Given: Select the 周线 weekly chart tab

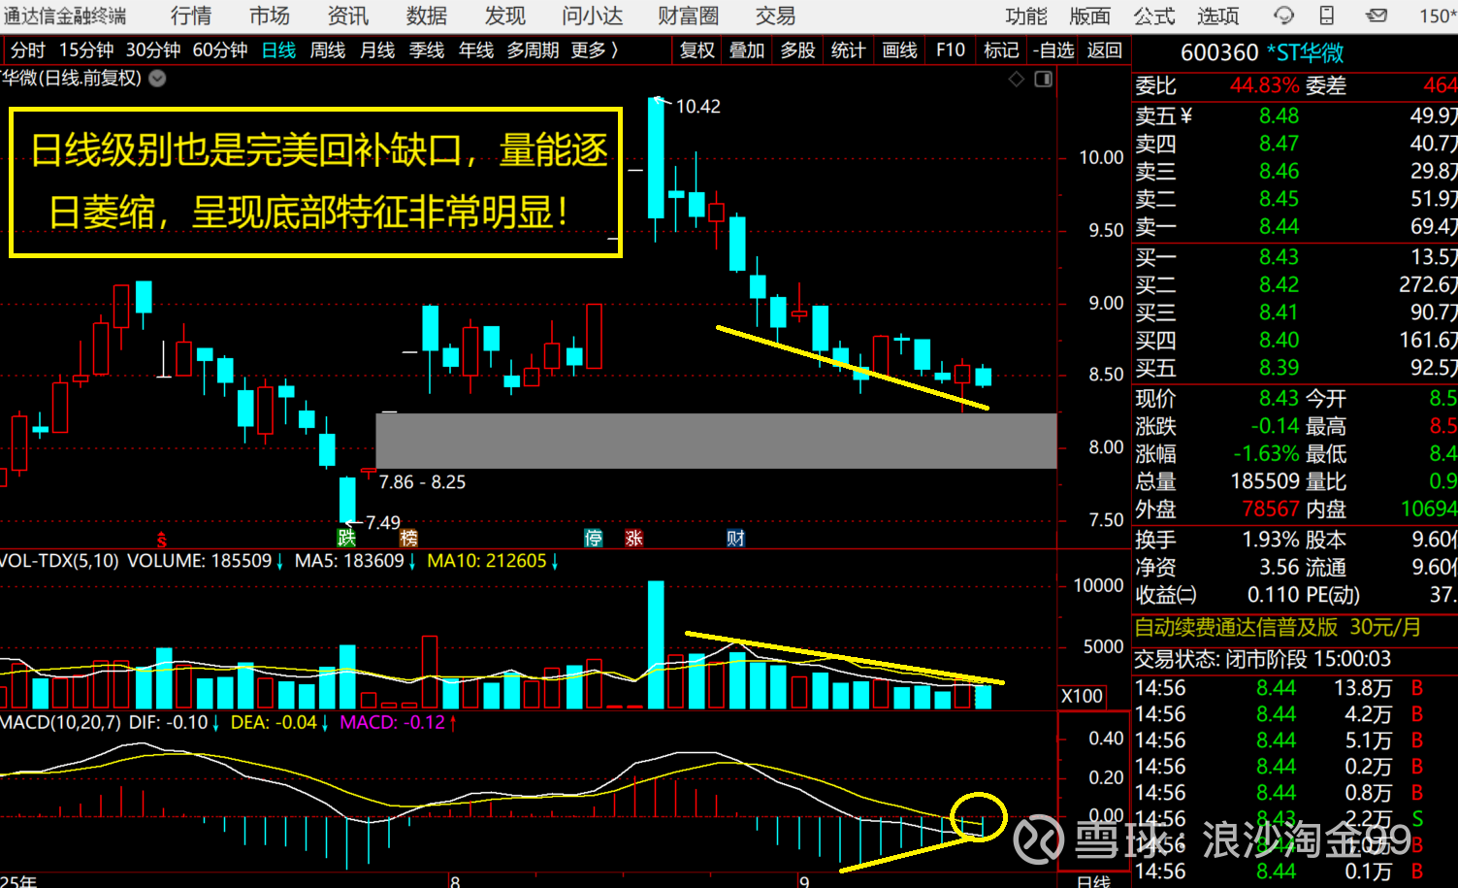Looking at the screenshot, I should (x=328, y=49).
